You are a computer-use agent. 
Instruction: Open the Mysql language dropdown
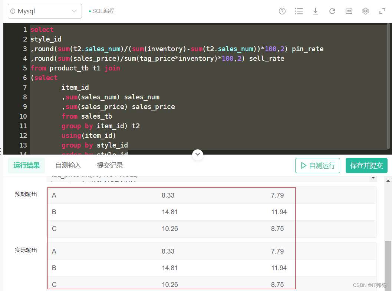pos(45,11)
